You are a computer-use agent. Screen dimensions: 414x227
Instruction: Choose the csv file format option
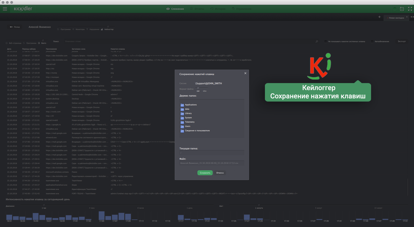198,91
